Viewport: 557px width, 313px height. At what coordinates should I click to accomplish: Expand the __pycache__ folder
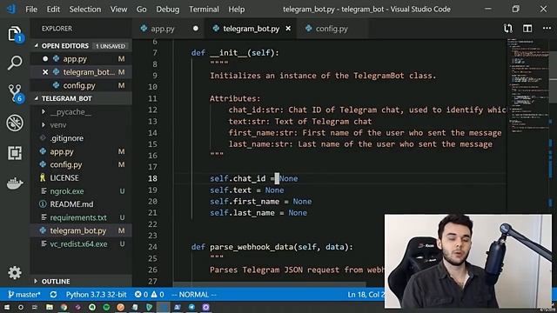pyautogui.click(x=70, y=112)
